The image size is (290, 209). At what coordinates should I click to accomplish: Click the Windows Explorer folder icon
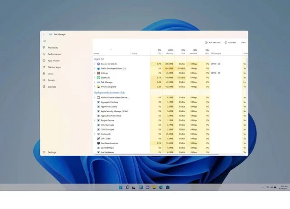pyautogui.click(x=98, y=87)
